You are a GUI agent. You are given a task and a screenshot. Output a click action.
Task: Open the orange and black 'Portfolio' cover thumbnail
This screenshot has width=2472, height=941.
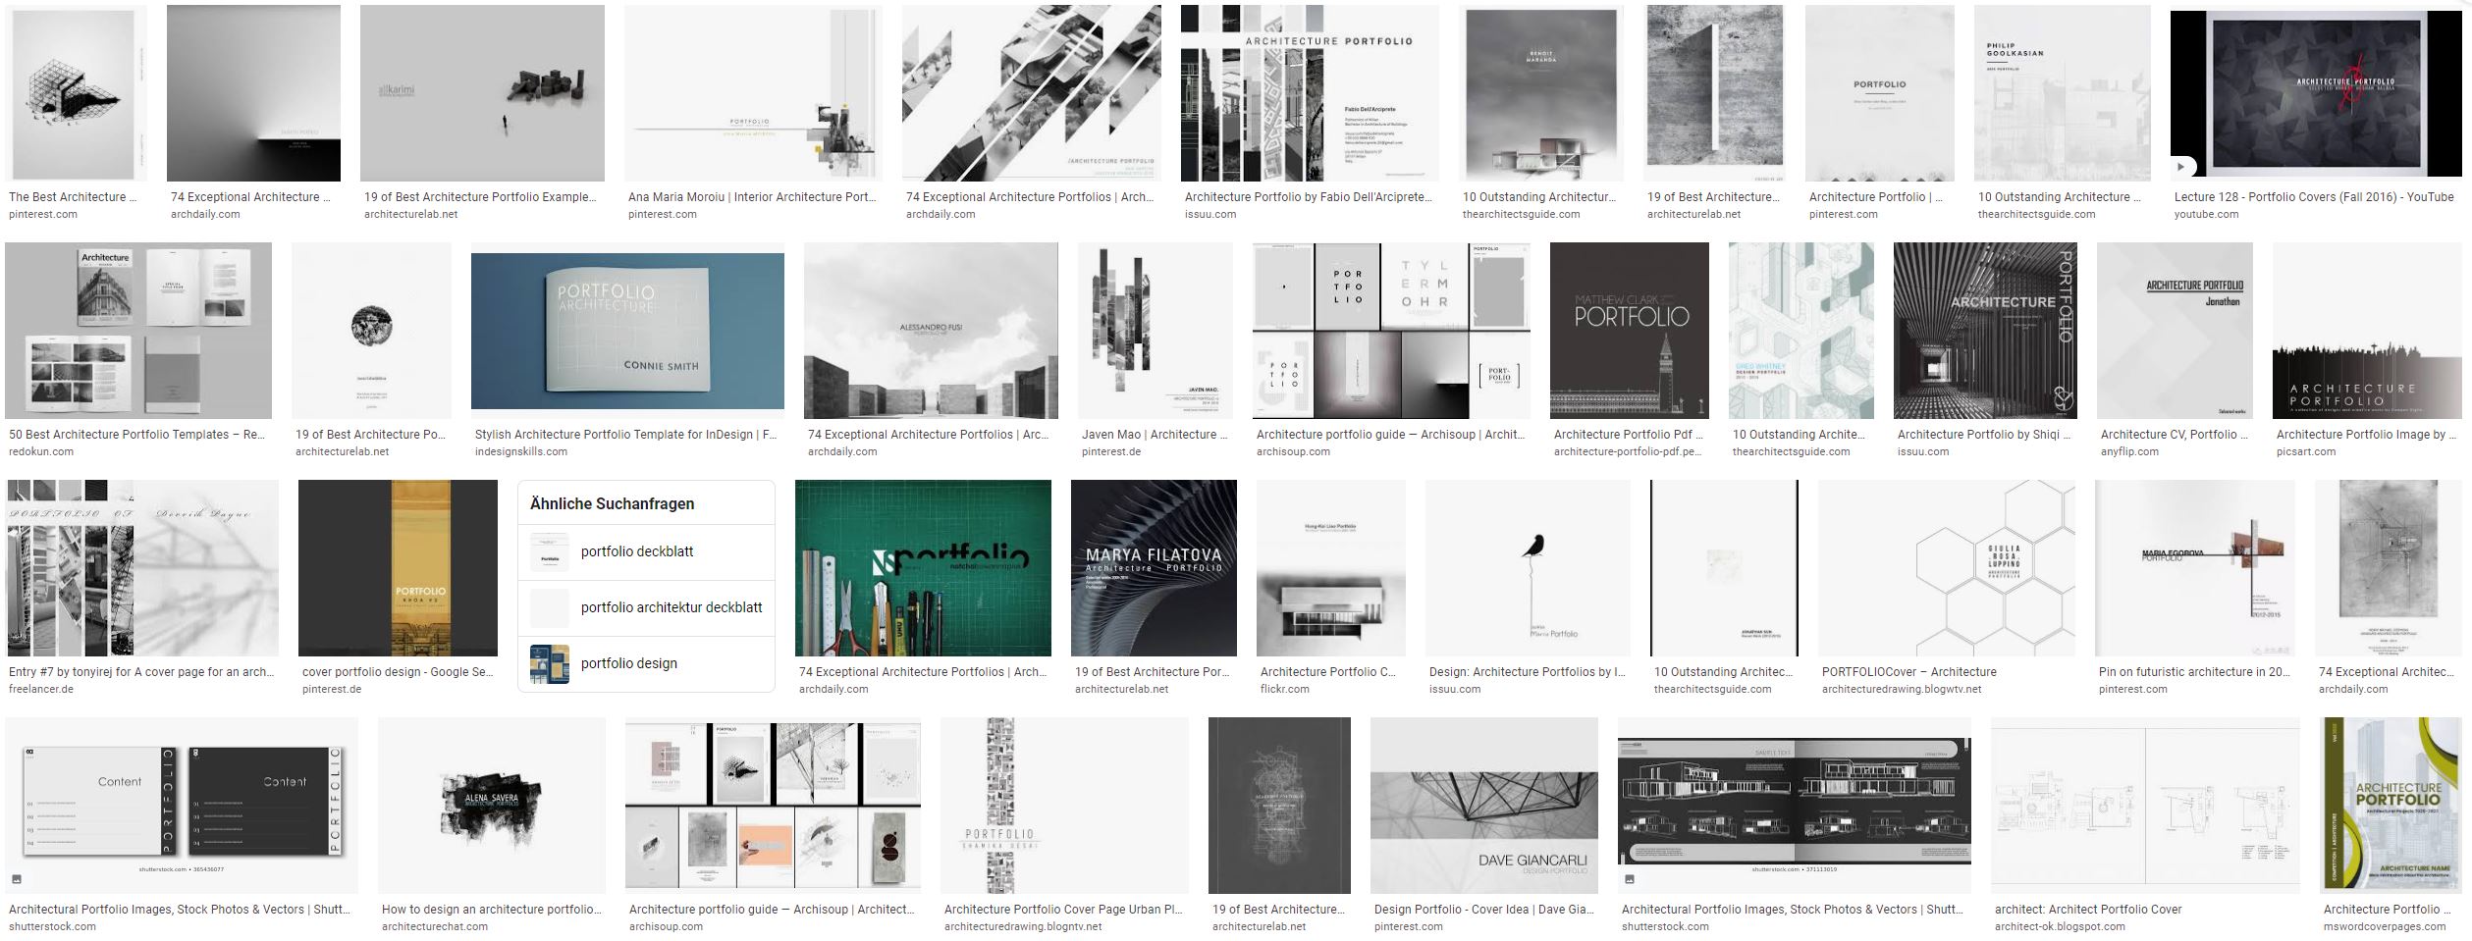398,568
